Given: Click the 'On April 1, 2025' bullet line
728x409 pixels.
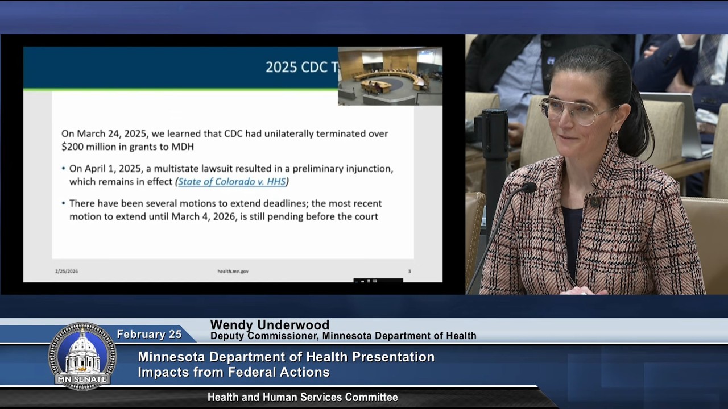Looking at the screenshot, I should [x=231, y=169].
